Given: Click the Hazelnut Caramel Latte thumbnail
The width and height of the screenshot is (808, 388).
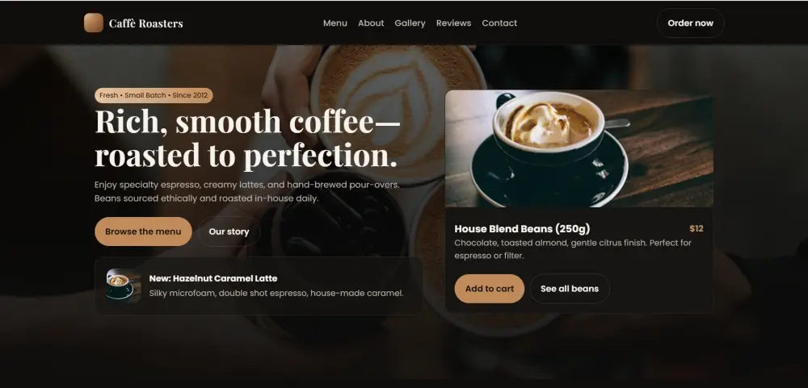Looking at the screenshot, I should pyautogui.click(x=124, y=285).
